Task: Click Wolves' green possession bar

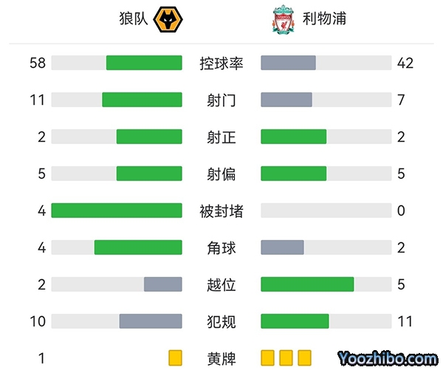Action: 144,63
